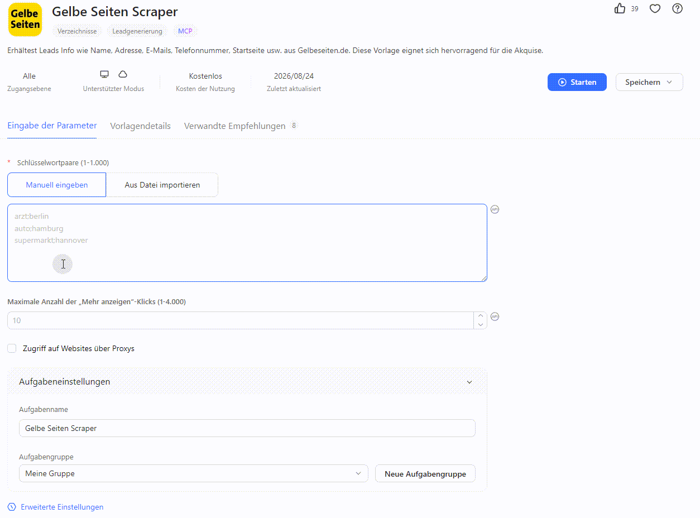Click the cloud mode icon
The height and width of the screenshot is (518, 700).
(x=123, y=74)
